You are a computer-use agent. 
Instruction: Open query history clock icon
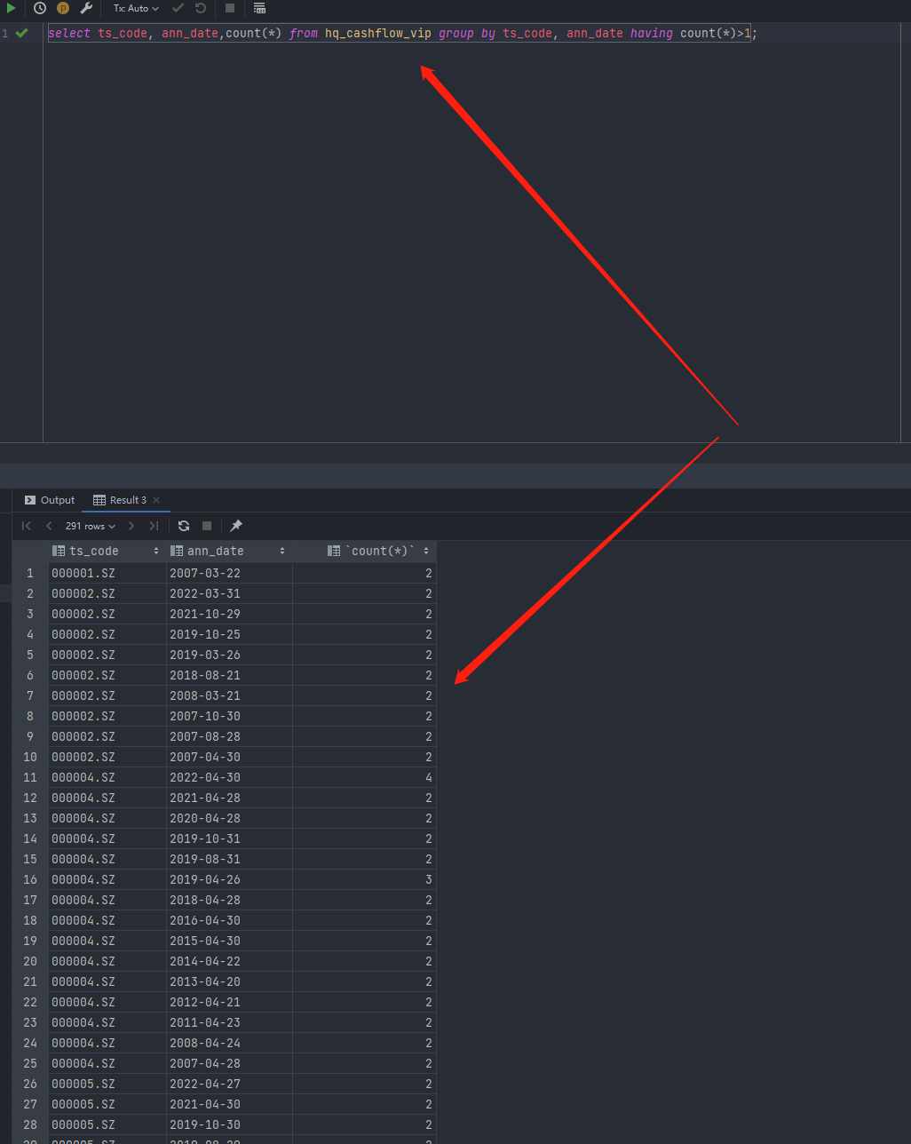pyautogui.click(x=40, y=8)
